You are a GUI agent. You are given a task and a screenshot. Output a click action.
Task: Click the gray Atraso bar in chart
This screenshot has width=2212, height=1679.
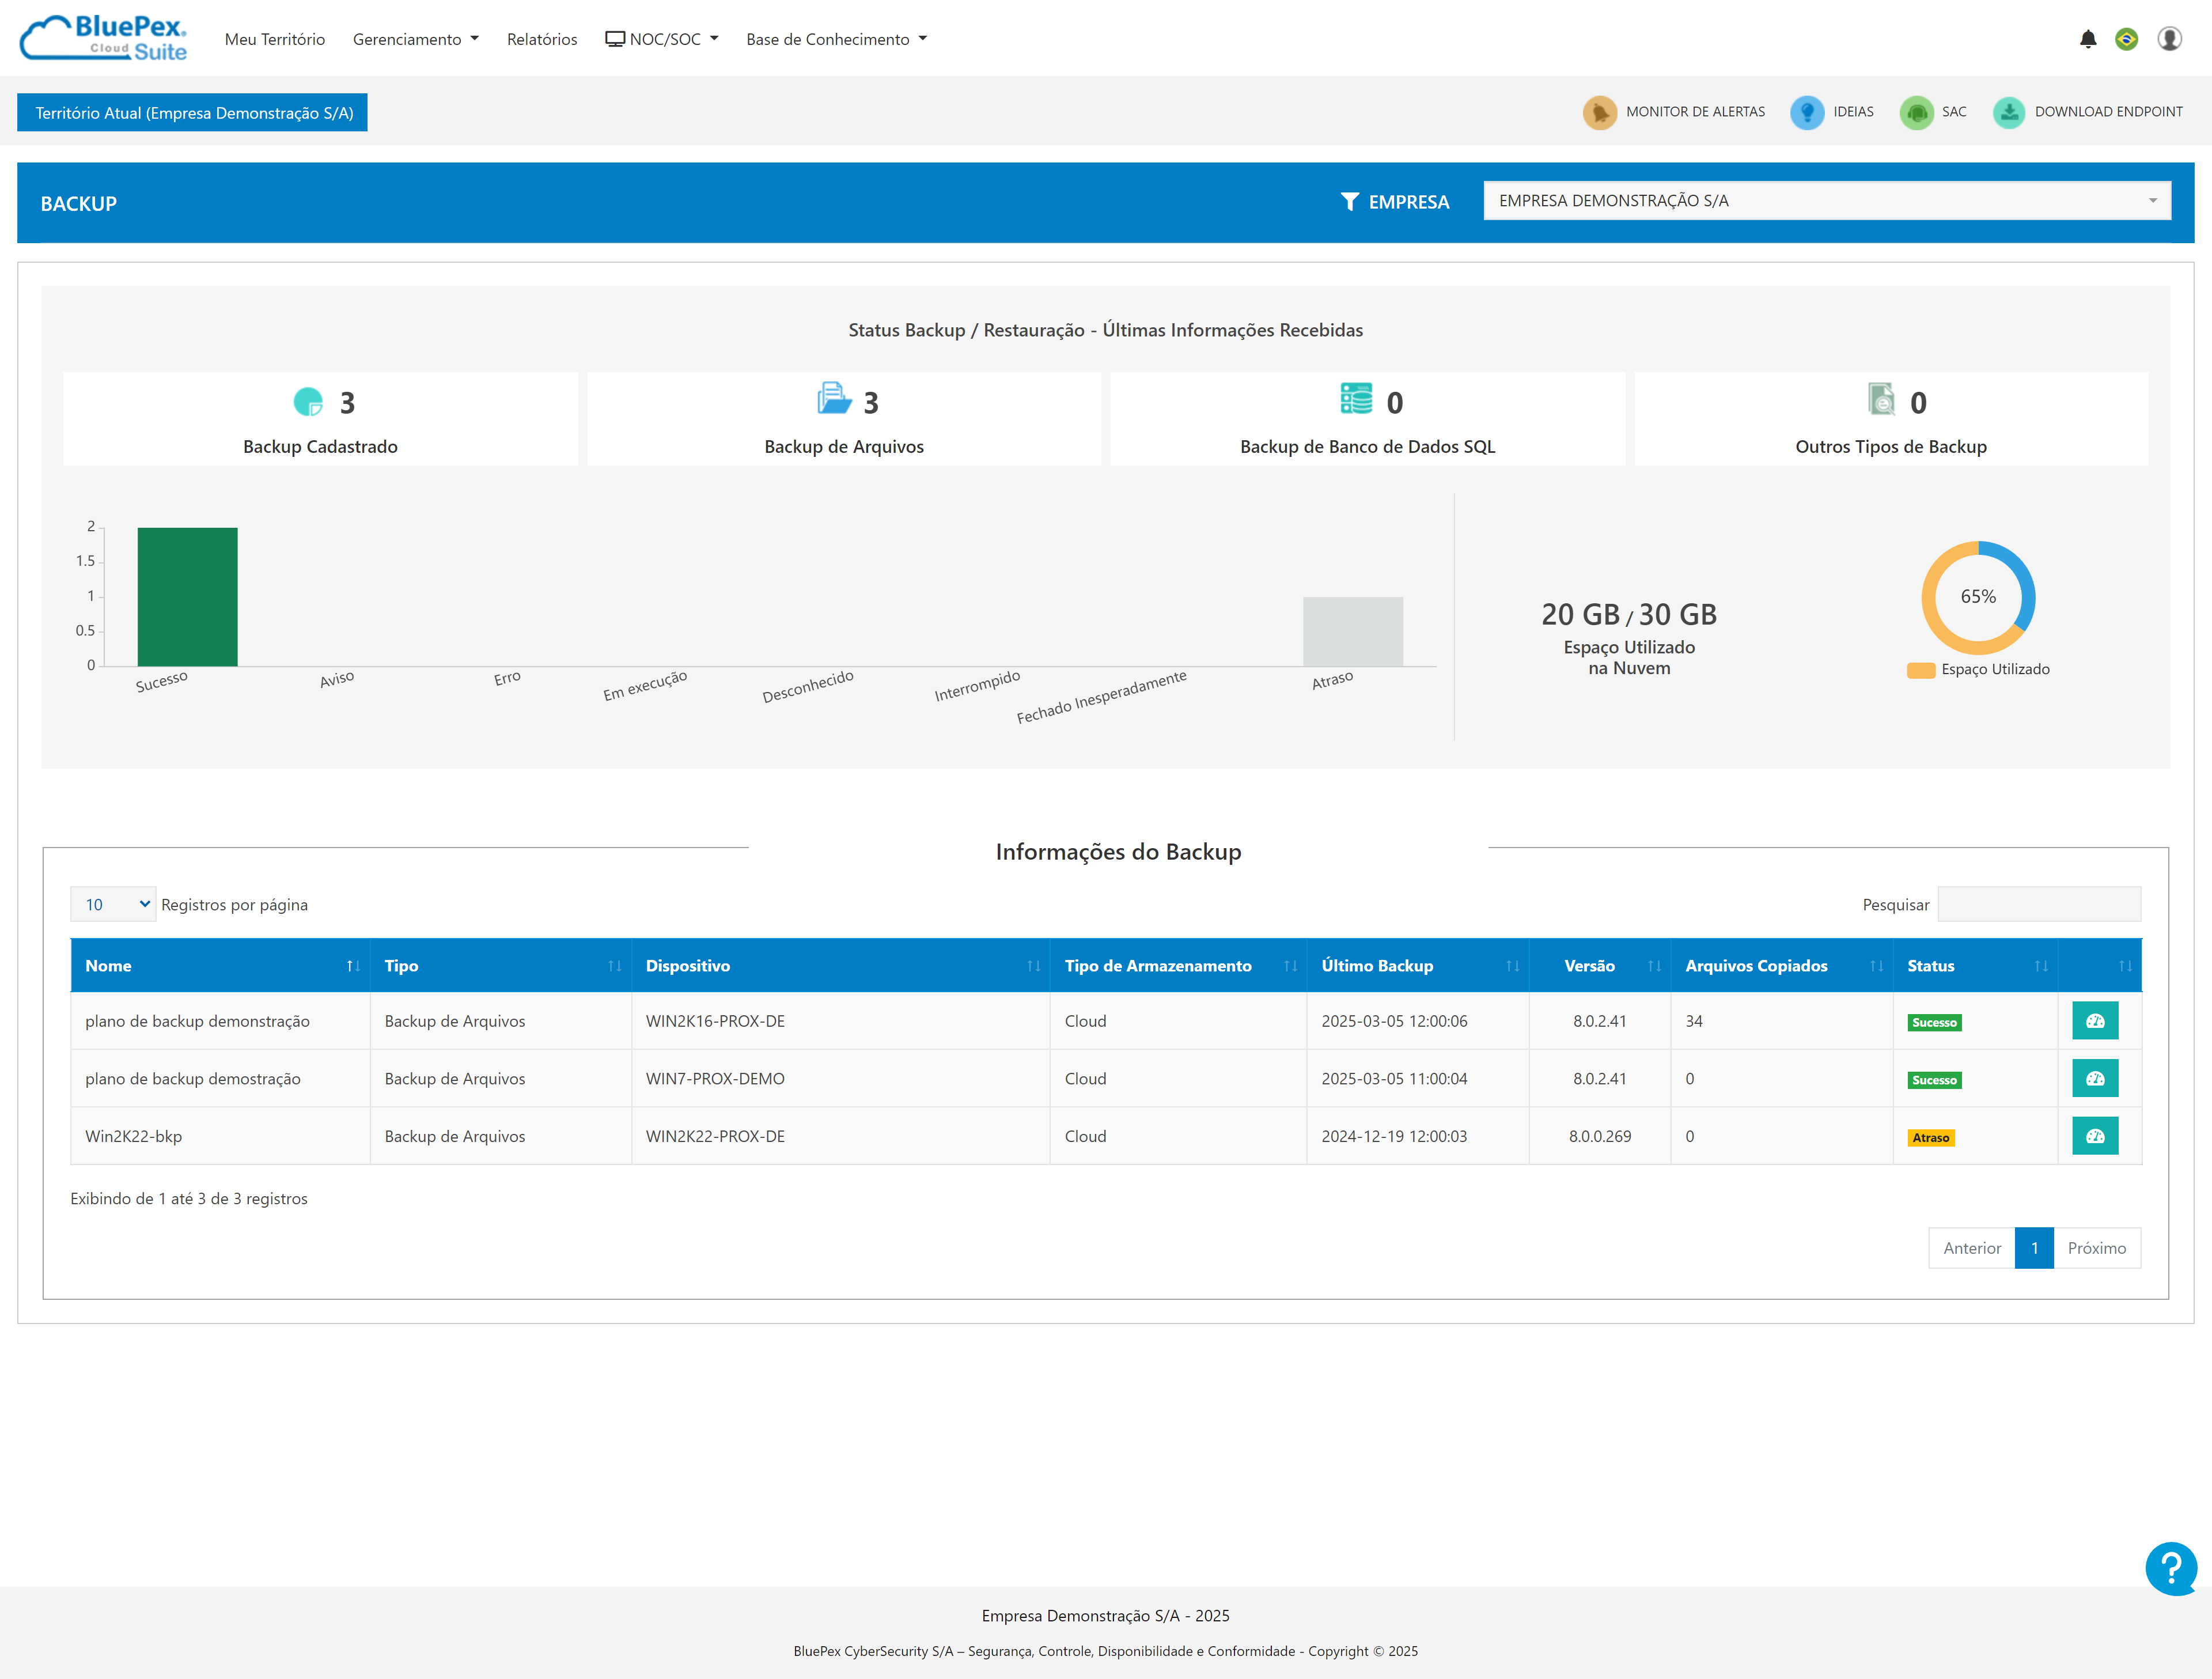[x=1352, y=631]
